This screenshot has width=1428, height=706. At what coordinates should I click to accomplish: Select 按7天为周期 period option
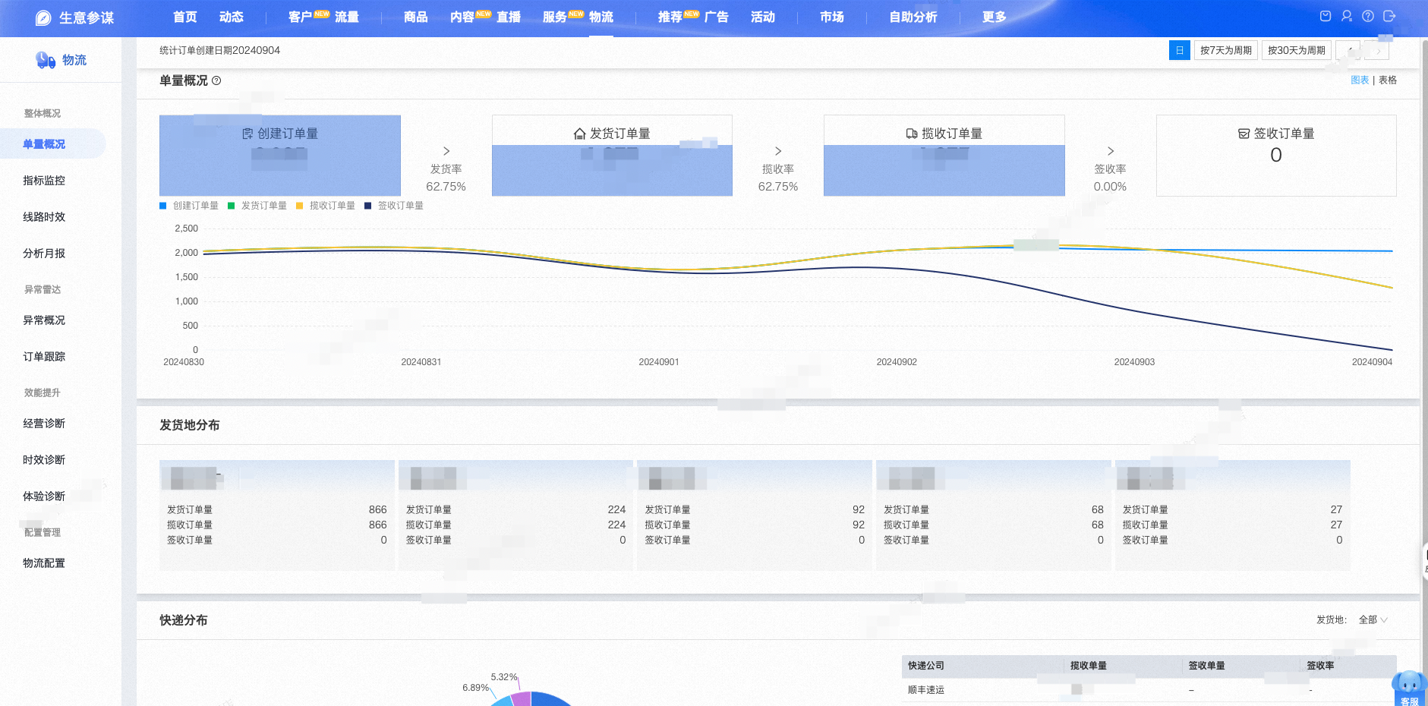pos(1226,50)
